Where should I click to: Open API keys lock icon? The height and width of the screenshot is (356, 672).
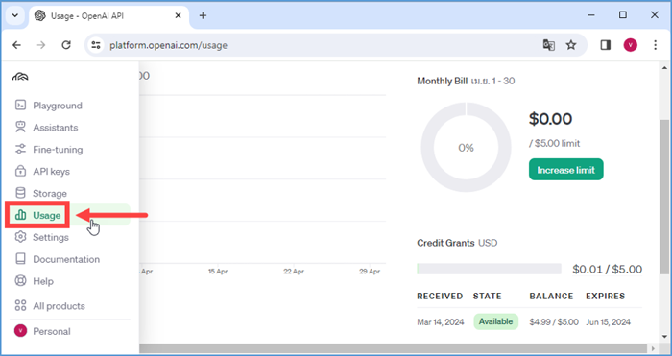pyautogui.click(x=20, y=171)
